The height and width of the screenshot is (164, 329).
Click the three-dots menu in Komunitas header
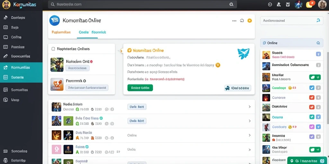[234, 21]
